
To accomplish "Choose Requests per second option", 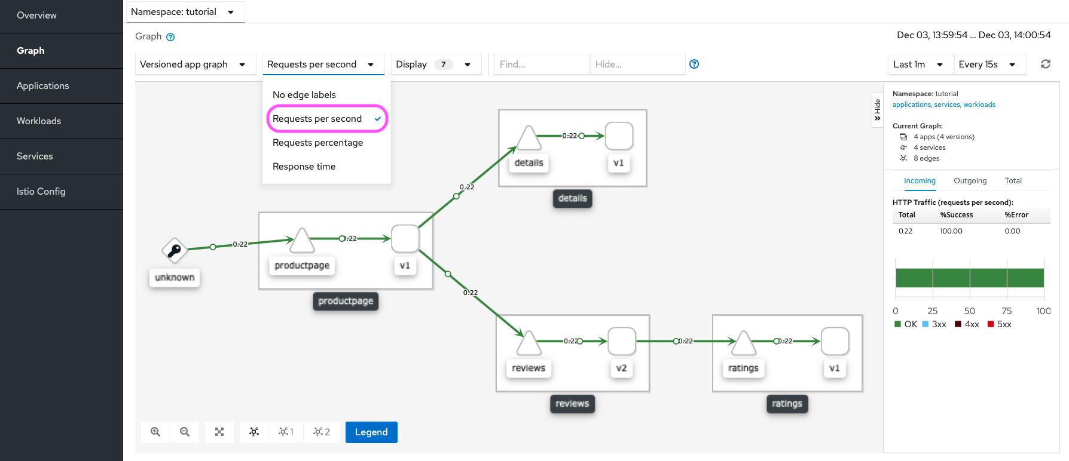I will point(326,119).
